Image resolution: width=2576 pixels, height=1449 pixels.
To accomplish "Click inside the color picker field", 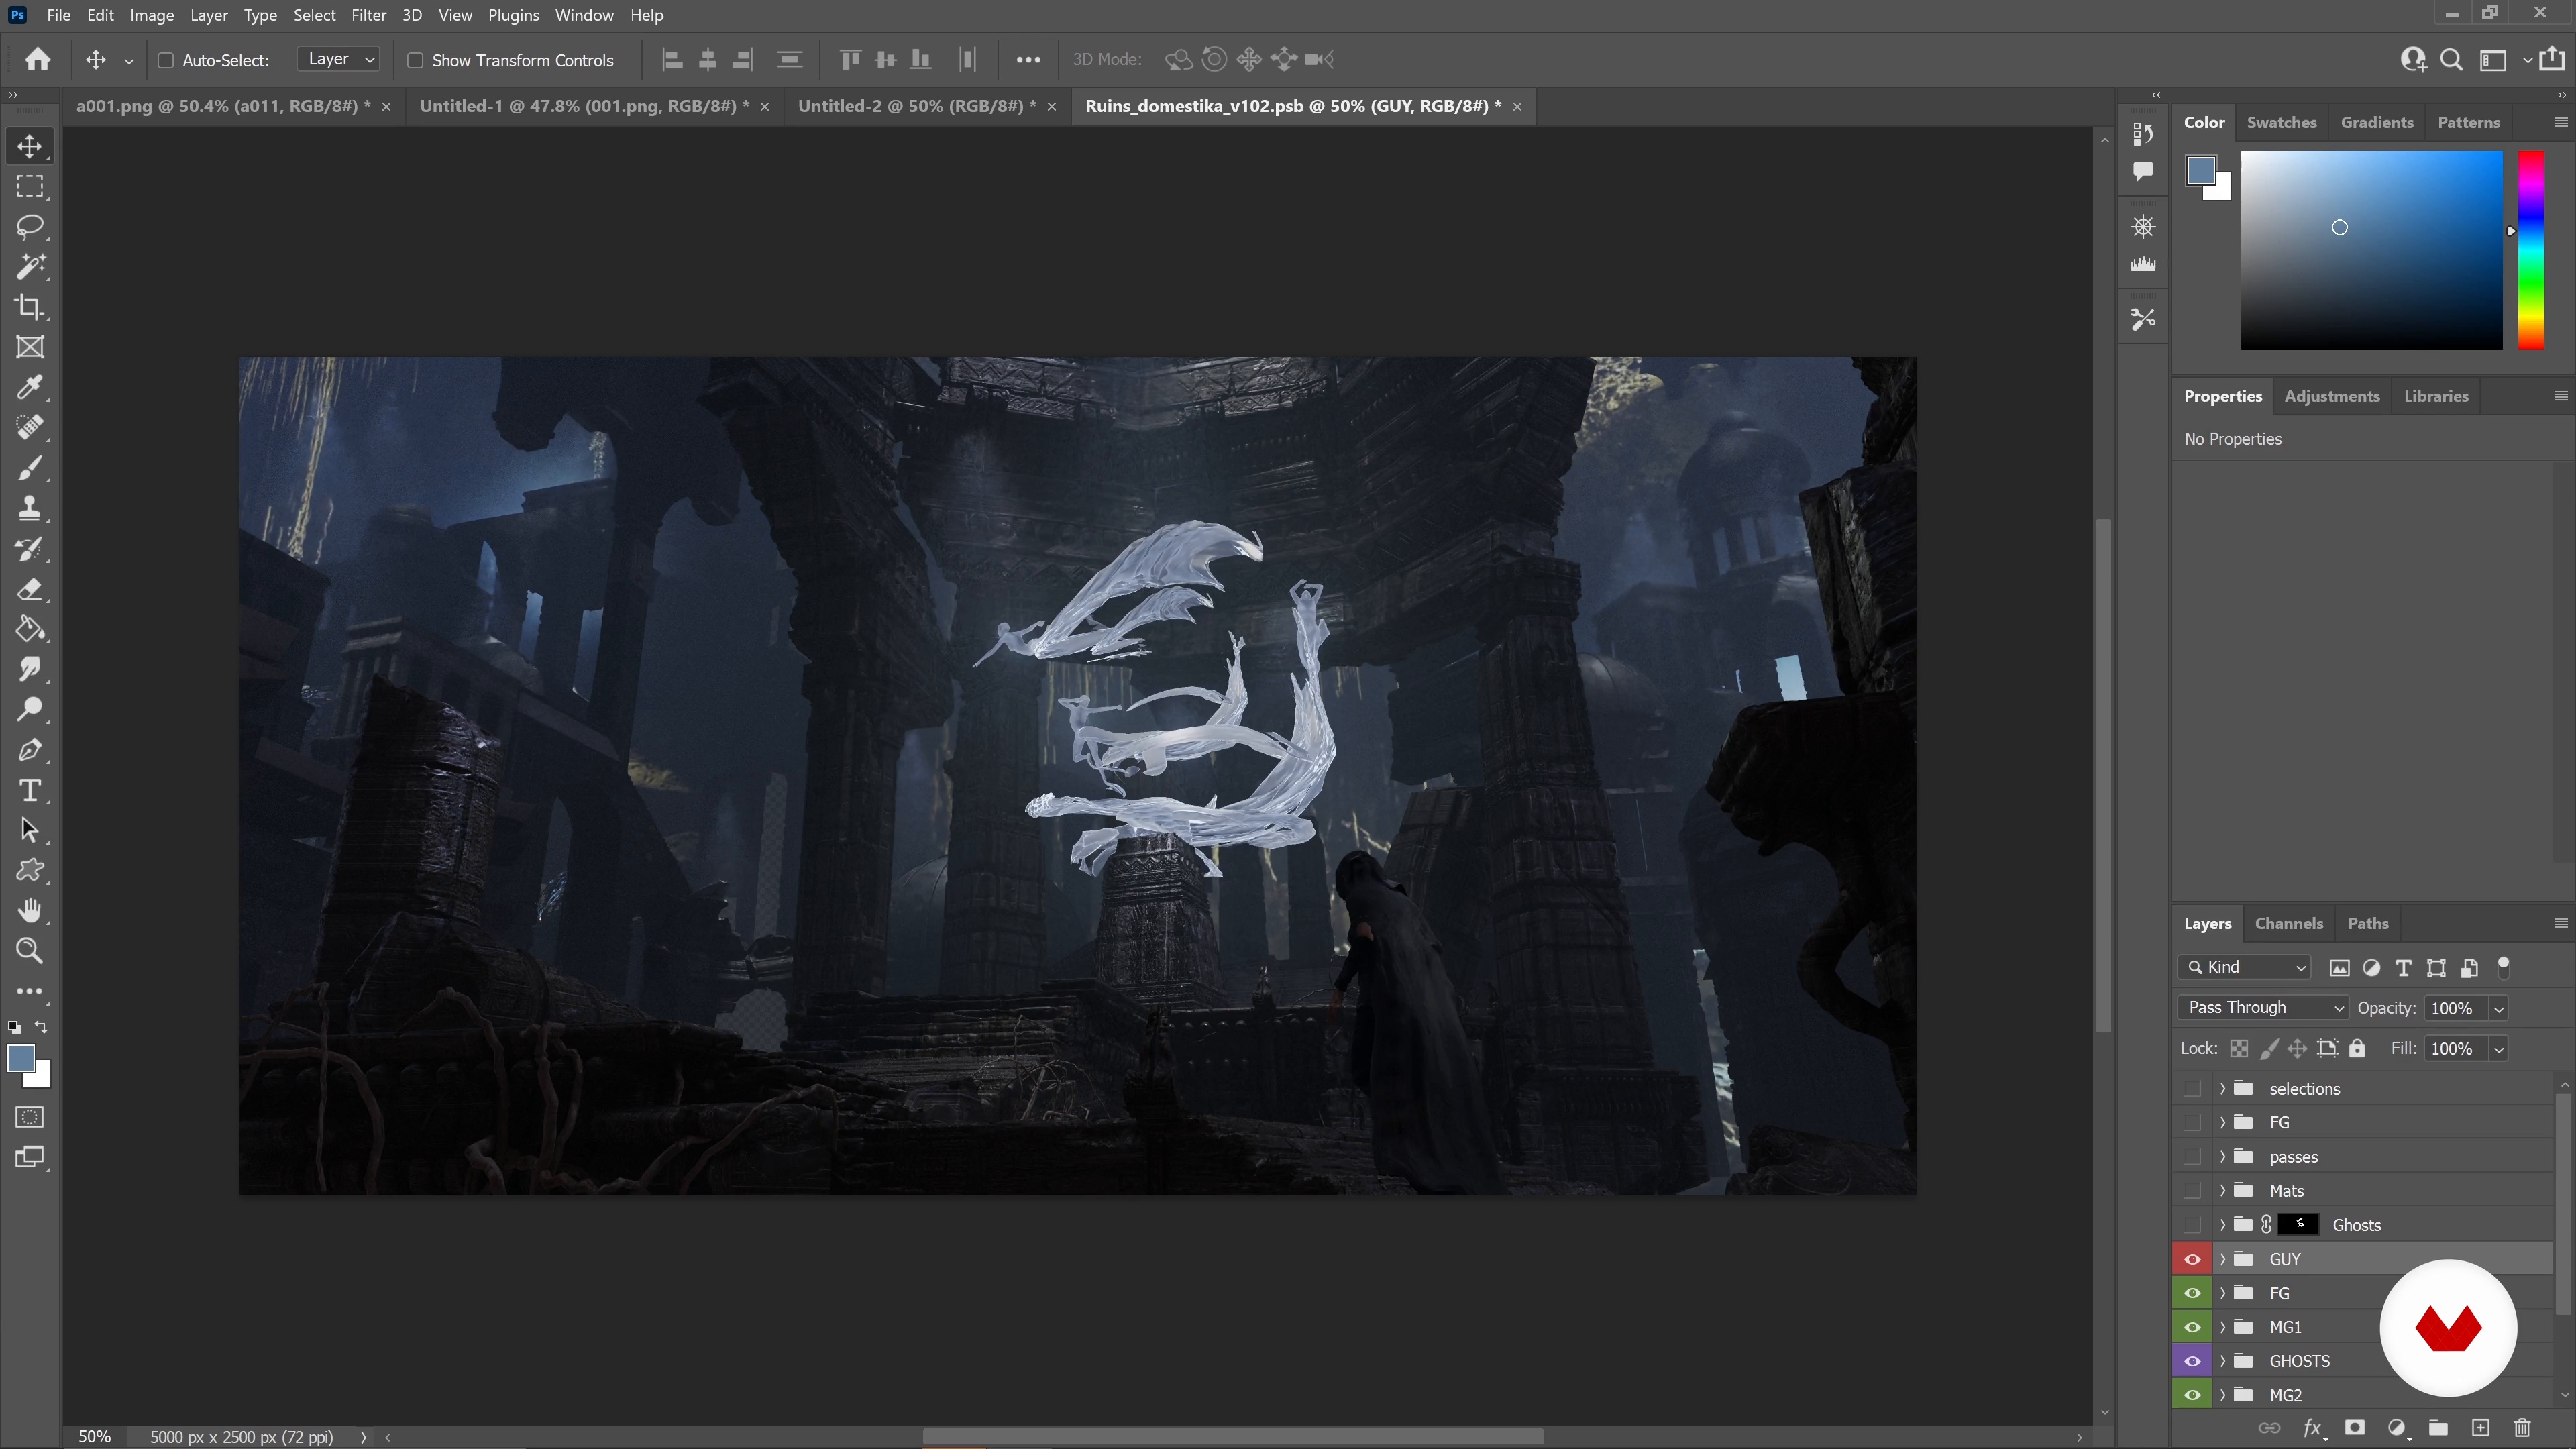I will click(2371, 250).
